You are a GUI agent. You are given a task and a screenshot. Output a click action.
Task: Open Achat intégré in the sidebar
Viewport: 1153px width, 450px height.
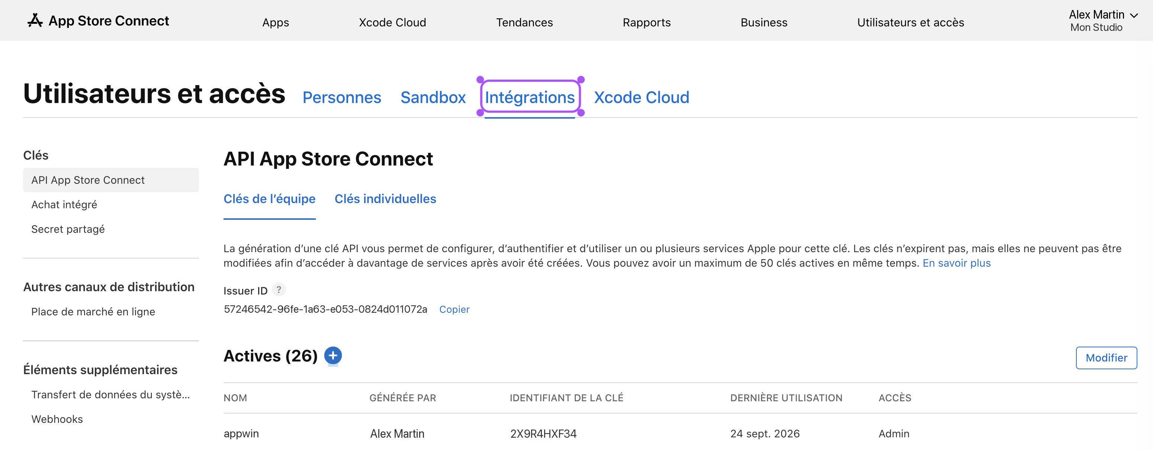[x=64, y=205]
